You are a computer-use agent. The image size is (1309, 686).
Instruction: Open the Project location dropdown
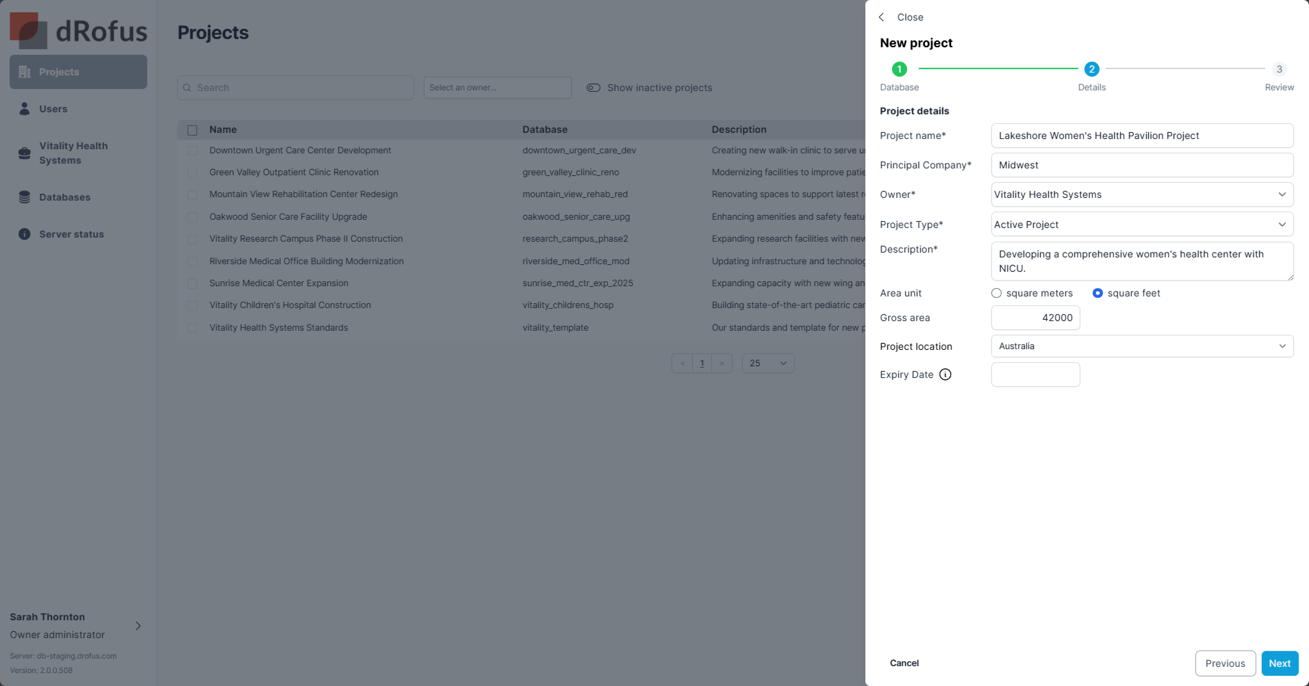click(1142, 346)
